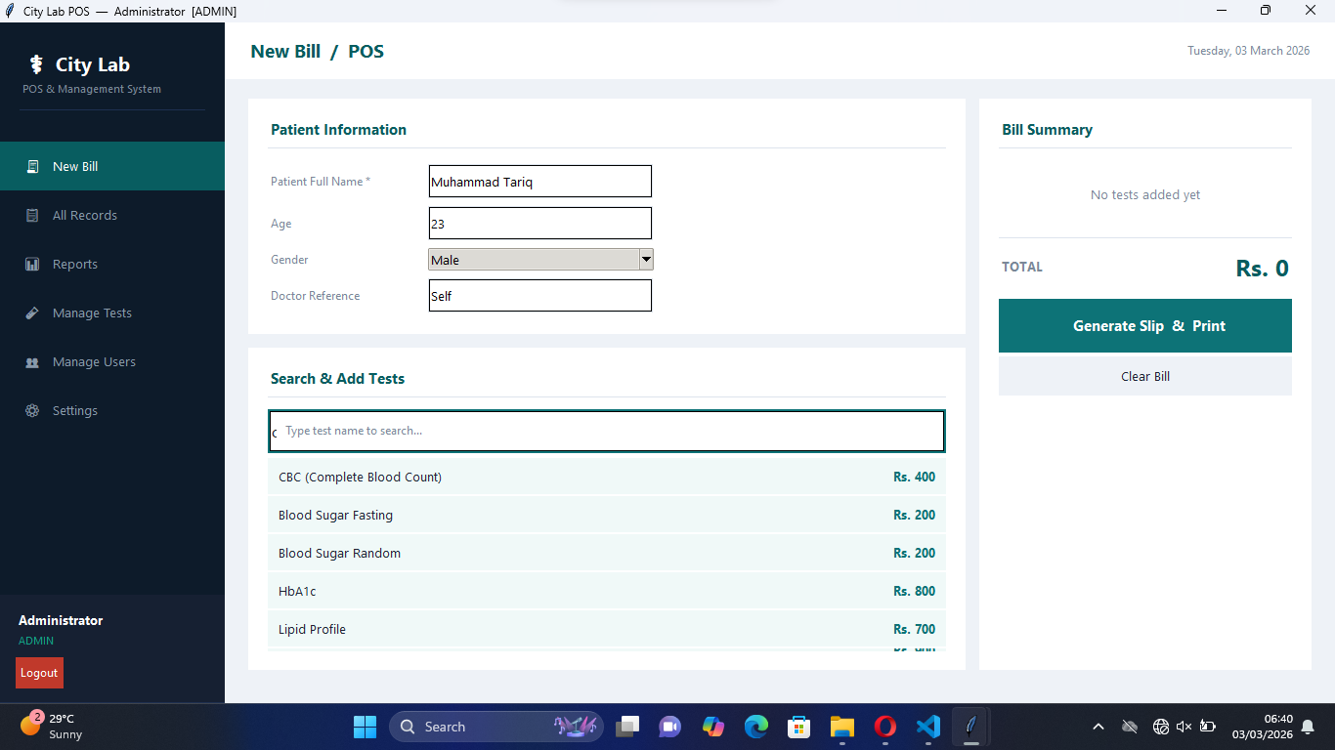The height and width of the screenshot is (750, 1335).
Task: Click the New Bill receipt icon in sidebar
Action: pos(32,167)
